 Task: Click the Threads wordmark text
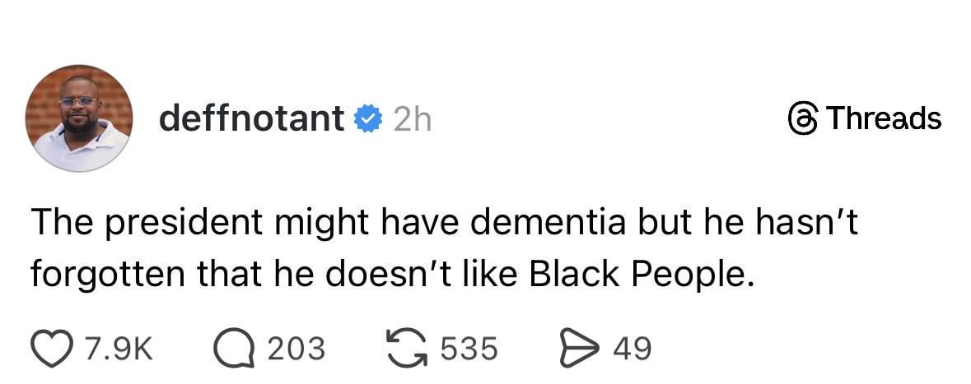pos(884,118)
